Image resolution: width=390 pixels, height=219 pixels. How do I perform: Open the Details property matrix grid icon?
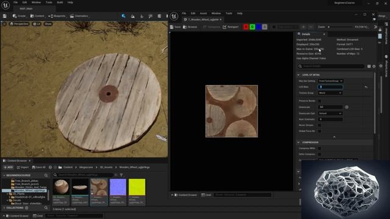pyautogui.click(x=369, y=66)
